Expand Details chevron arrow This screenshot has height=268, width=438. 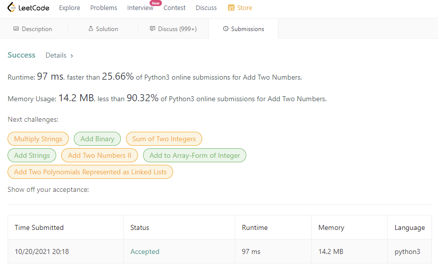[72, 56]
